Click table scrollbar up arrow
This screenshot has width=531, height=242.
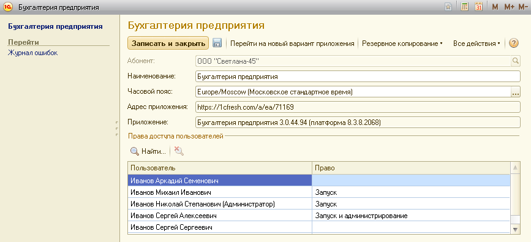click(x=515, y=167)
